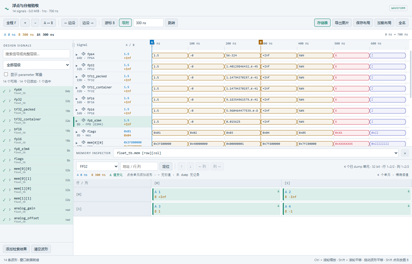
Task: Close the memory inspector panel
Action: (x=405, y=153)
